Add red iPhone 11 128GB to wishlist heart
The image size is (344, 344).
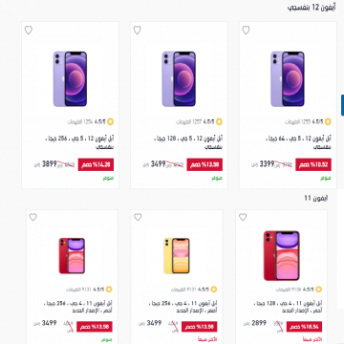[x=243, y=217]
